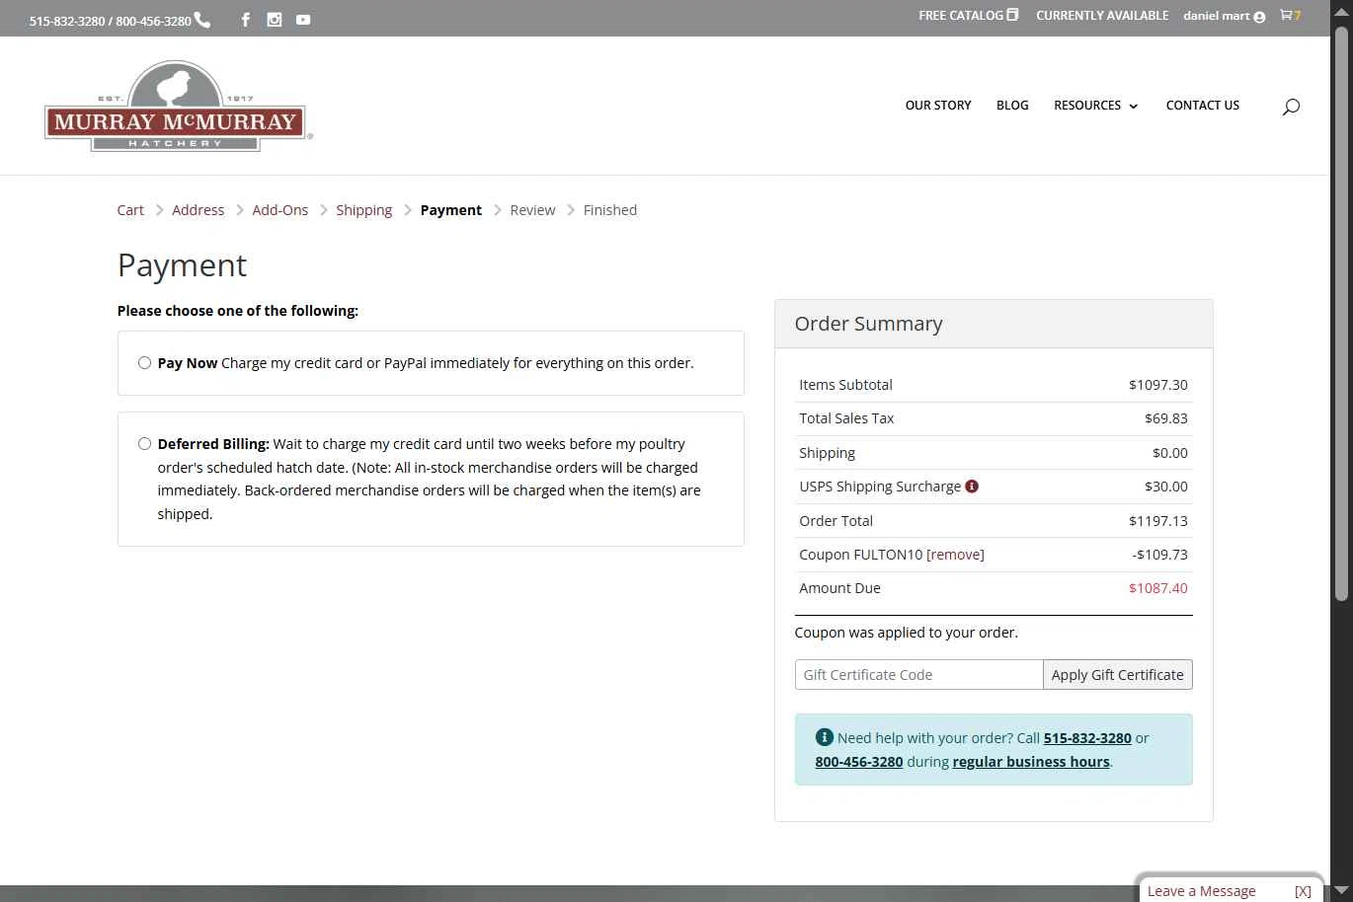The image size is (1353, 902).
Task: Click the coupon discount -$109.73
Action: (x=1160, y=555)
